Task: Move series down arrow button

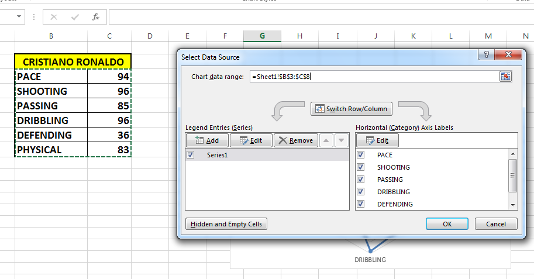Action: (x=342, y=140)
